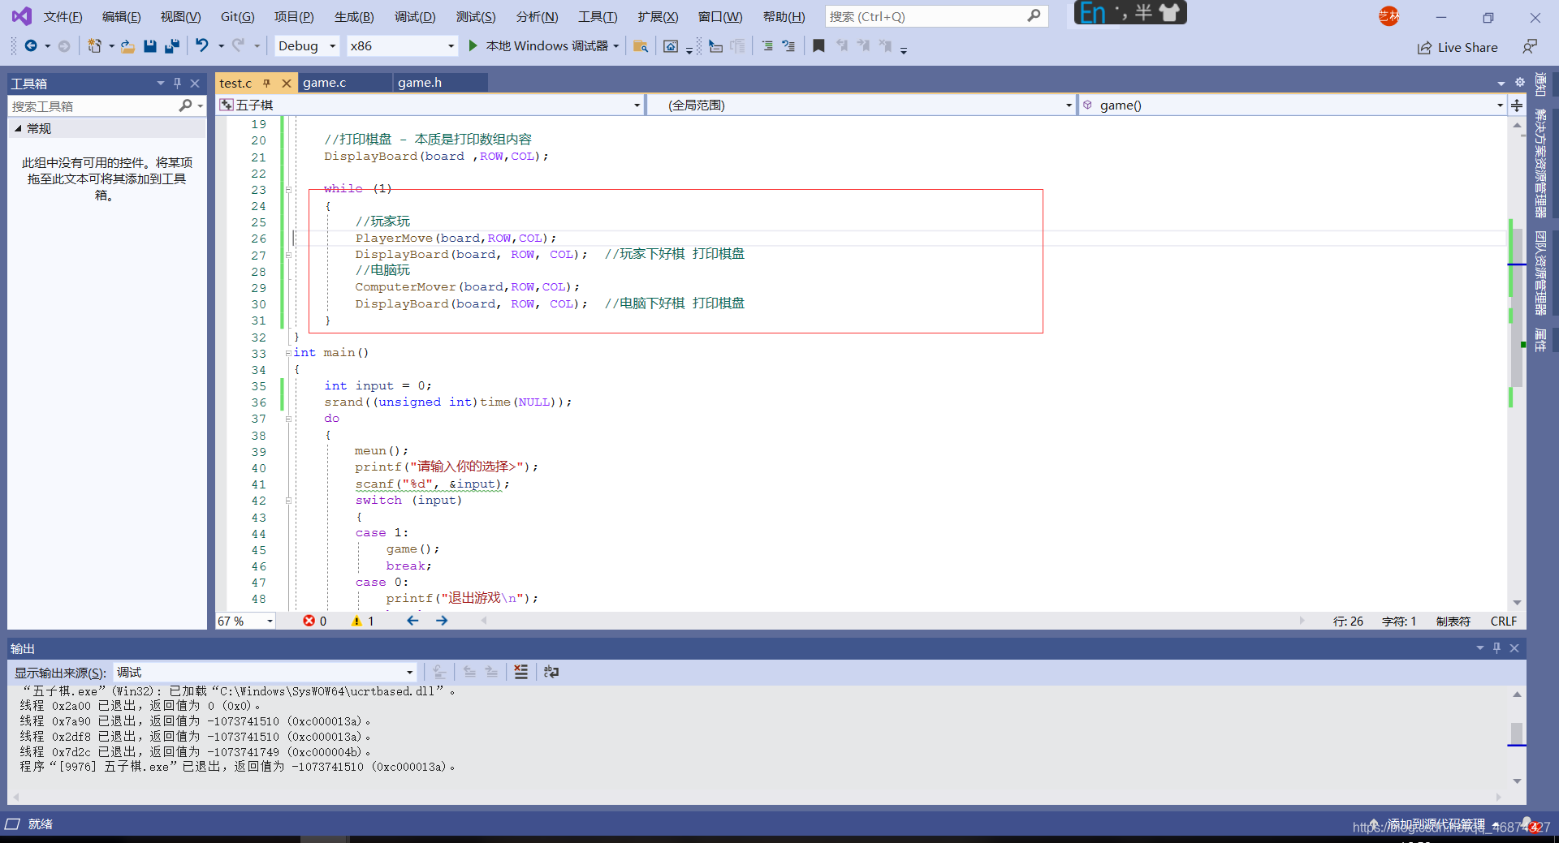
Task: Toggle word wrap in the output panel
Action: [x=551, y=672]
